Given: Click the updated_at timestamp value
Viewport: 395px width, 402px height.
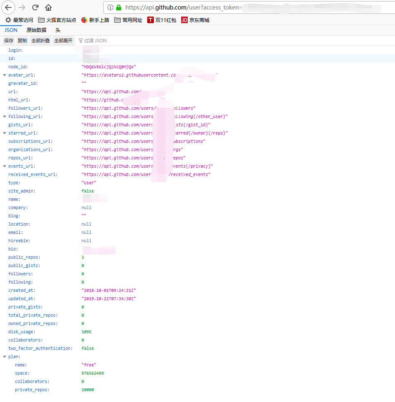Looking at the screenshot, I should [x=109, y=298].
